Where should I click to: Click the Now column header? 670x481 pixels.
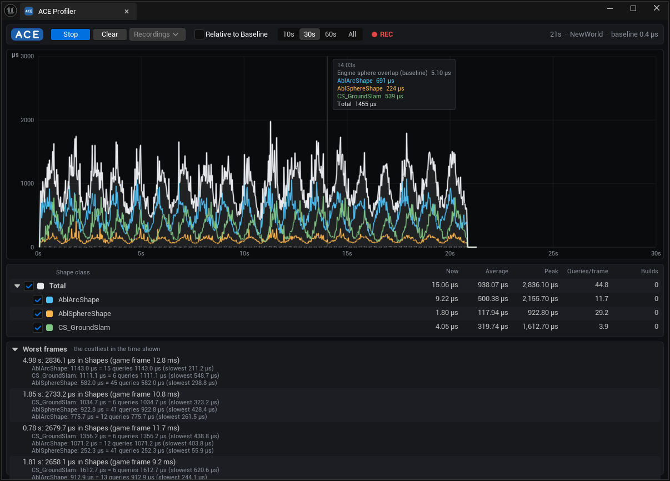(x=452, y=272)
